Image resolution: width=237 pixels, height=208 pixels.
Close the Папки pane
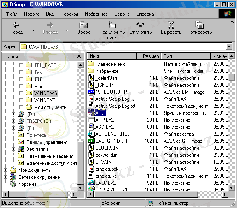(x=79, y=56)
